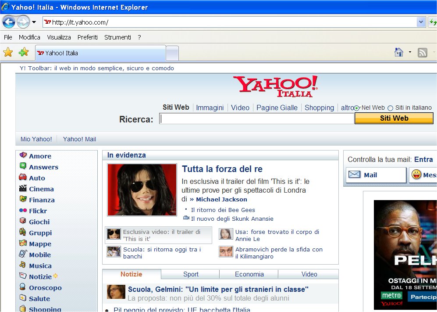Click the Refresh icon beside the address bar
Screen dimensions: 437x312
(x=433, y=22)
